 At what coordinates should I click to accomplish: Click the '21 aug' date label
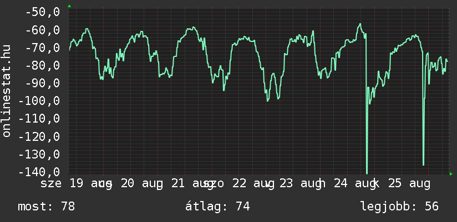click(192, 184)
